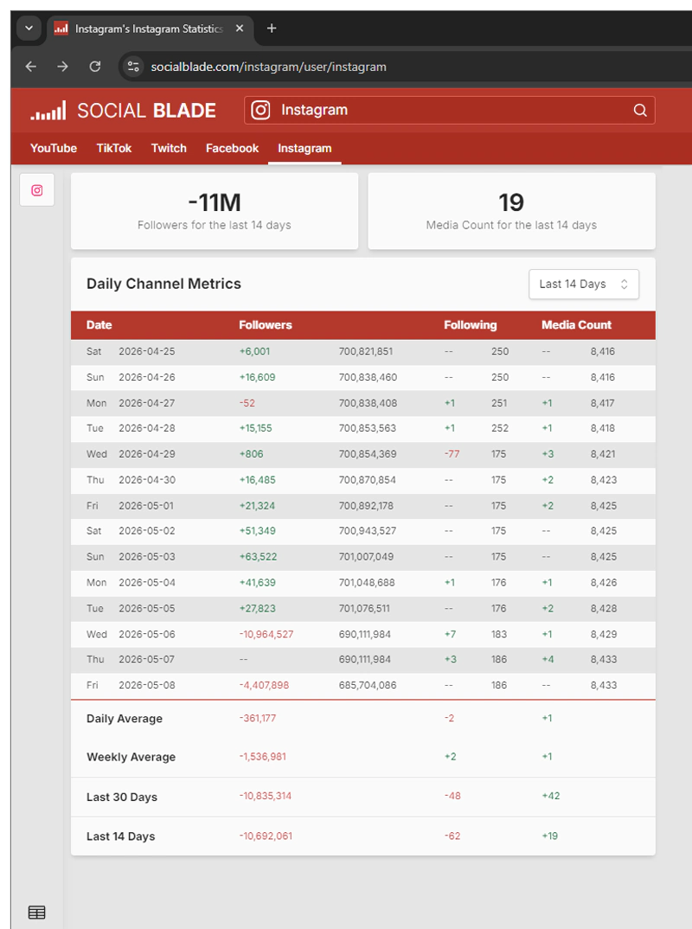Click the tab search chevron button

pos(29,28)
